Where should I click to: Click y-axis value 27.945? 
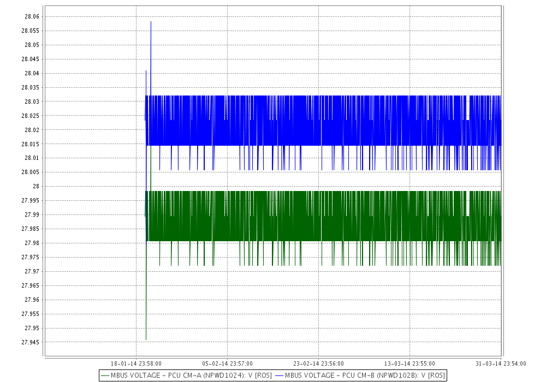31,342
